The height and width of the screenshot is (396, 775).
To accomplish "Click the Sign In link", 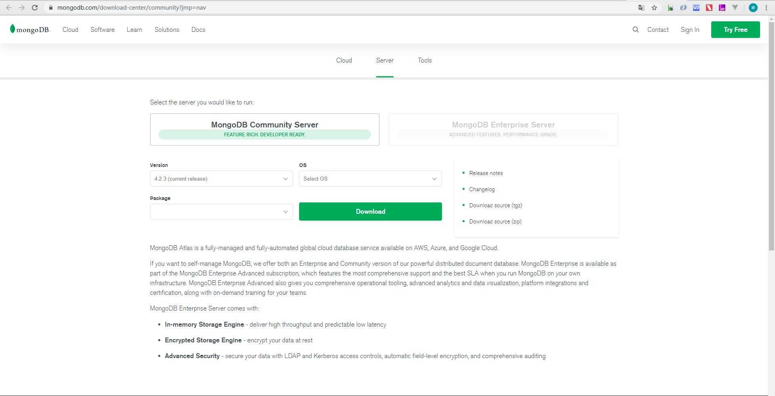I will [x=690, y=30].
